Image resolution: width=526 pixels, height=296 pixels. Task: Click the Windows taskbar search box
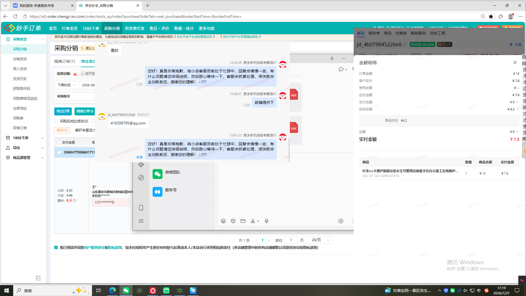click(x=53, y=291)
